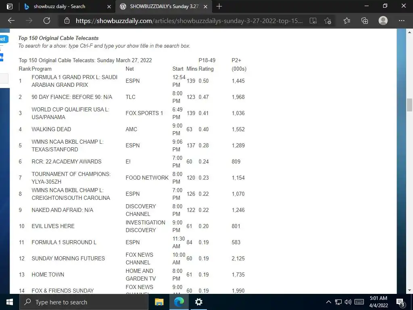Screen dimensions: 413x310
Task: Select the FOOD NETWORK network cell
Action: [147, 178]
